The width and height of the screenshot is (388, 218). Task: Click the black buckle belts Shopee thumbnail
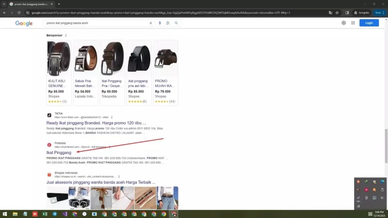80,198
